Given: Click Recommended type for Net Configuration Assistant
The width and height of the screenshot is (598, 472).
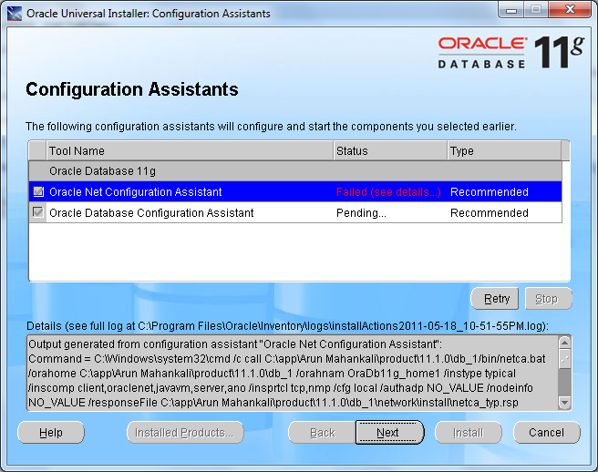Looking at the screenshot, I should click(490, 191).
